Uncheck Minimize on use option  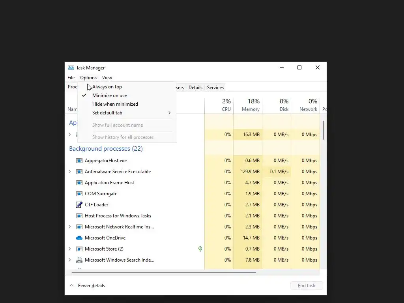[127, 95]
